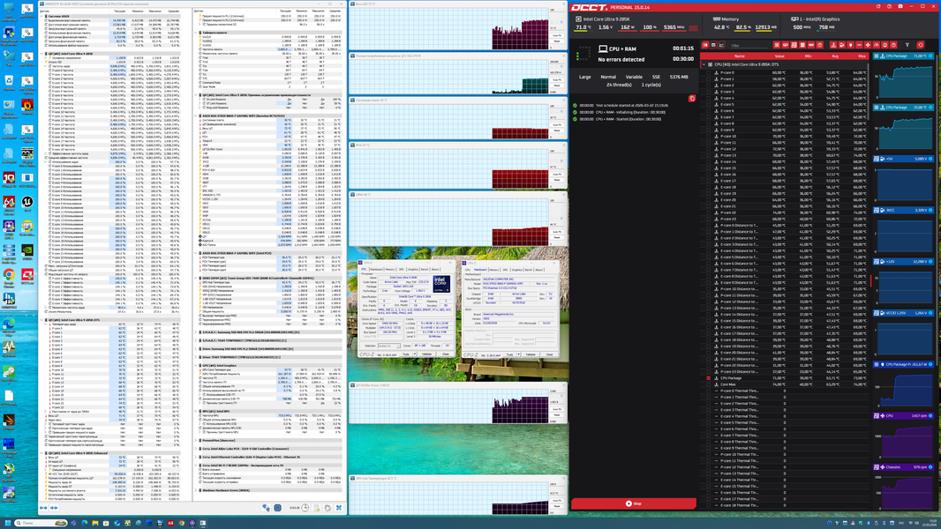Click Validate in left CPU-Z window
The height and width of the screenshot is (529, 941).
point(426,354)
